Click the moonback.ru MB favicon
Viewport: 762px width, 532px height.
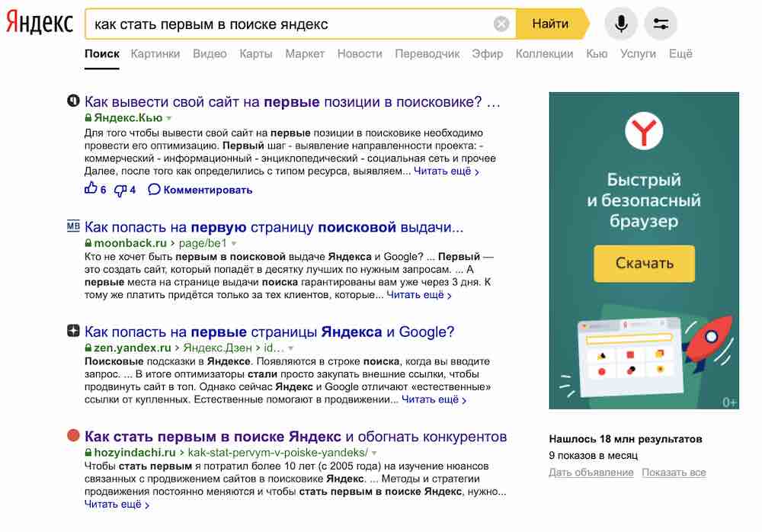click(x=73, y=226)
